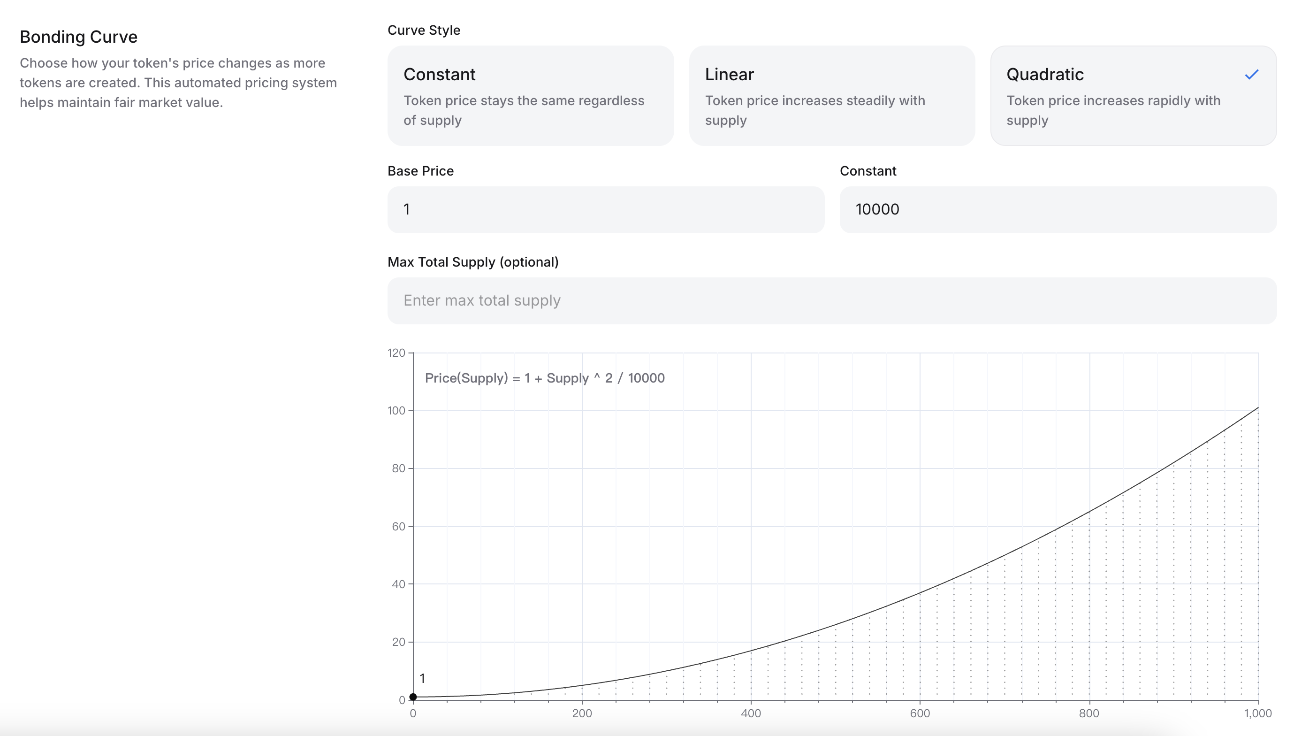Click the Bonding Curve heading
This screenshot has width=1309, height=736.
(79, 37)
